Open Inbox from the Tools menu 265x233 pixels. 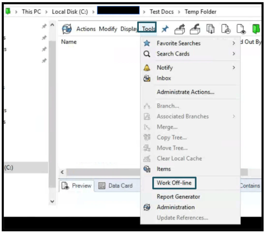(164, 78)
